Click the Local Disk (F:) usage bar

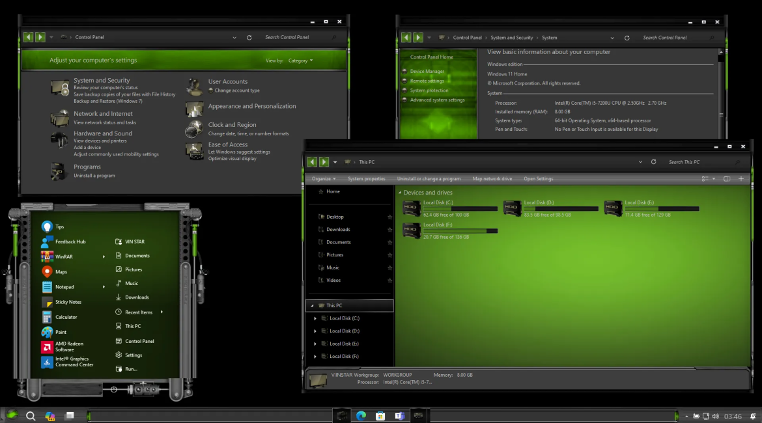tap(460, 231)
